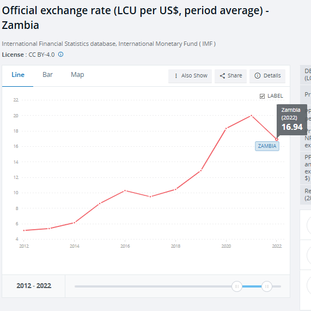Switch to the Map tab
311x311 pixels.
pyautogui.click(x=77, y=75)
